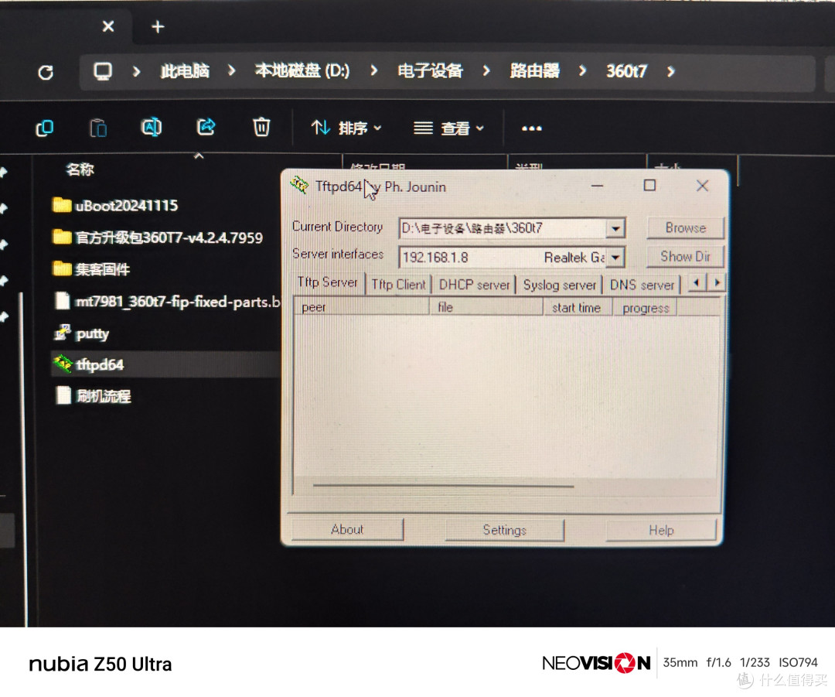Open the tftpd64 application from the file list

101,364
